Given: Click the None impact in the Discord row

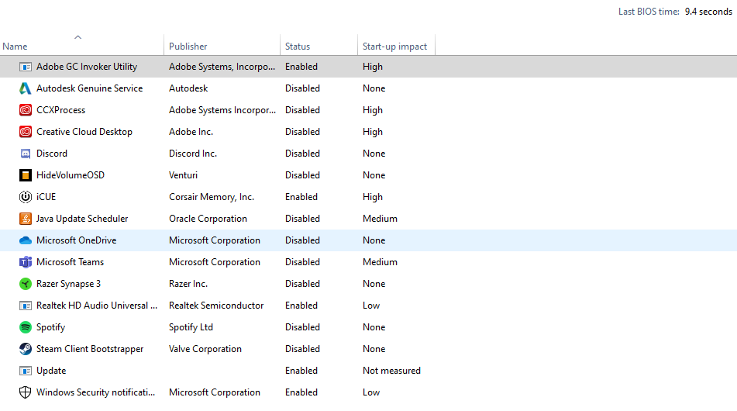Looking at the screenshot, I should coord(374,154).
